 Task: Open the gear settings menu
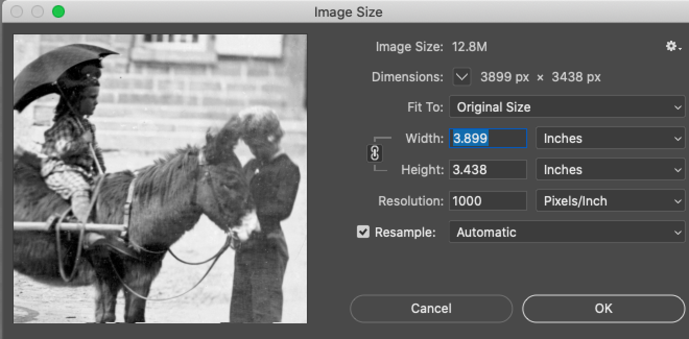click(673, 47)
